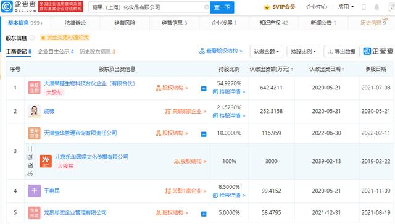Open shareholder 戚薇 profile link
The width and height of the screenshot is (395, 224).
click(49, 111)
